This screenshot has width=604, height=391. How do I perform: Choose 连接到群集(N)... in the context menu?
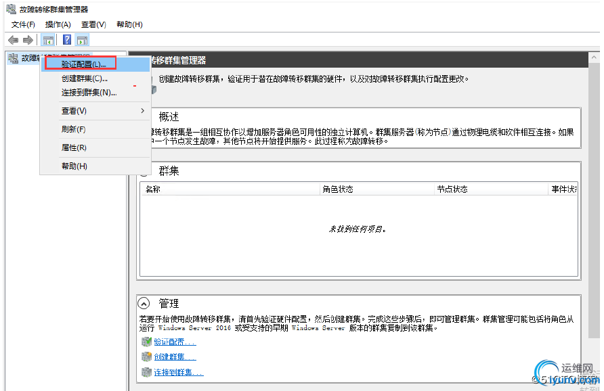(97, 93)
